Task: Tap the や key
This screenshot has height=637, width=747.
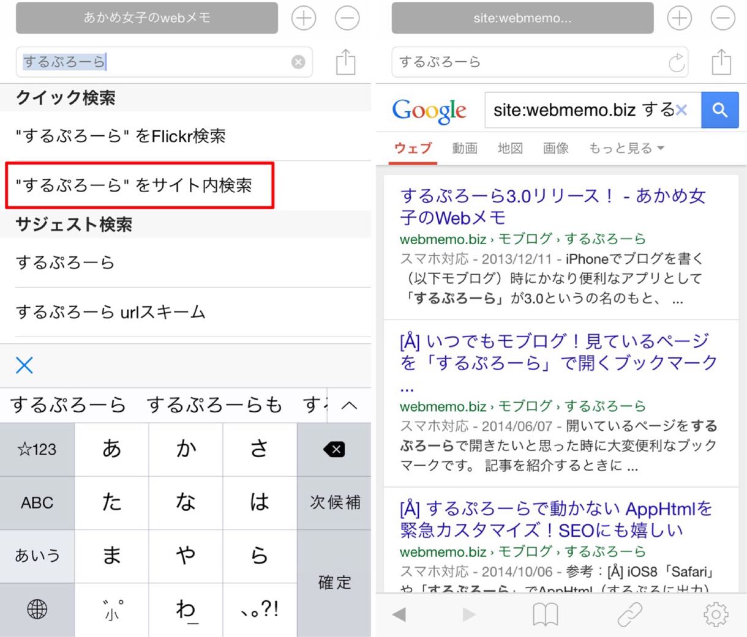Action: coord(186,556)
